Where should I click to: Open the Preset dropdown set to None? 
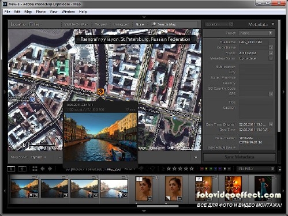[256, 33]
